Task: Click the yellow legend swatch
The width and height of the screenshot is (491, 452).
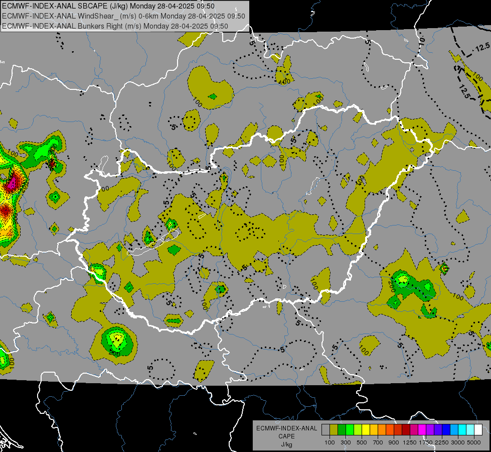Action: [366, 429]
